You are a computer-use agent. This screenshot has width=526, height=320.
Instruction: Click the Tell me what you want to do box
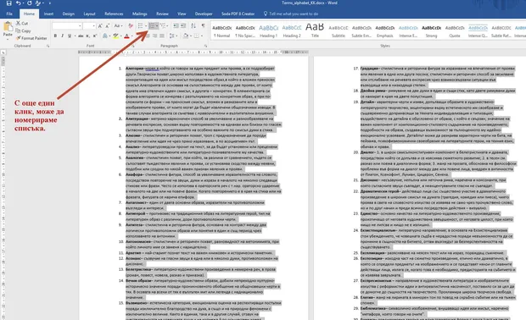(291, 14)
